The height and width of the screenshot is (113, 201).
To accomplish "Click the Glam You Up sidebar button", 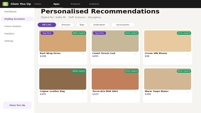I will [x=17, y=105].
